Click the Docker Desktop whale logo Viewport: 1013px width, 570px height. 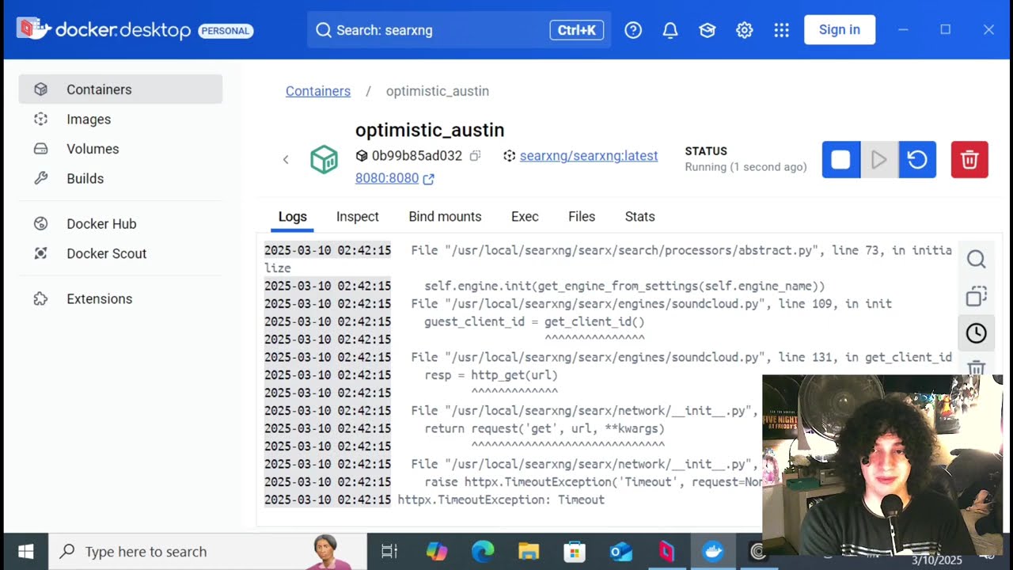pyautogui.click(x=34, y=30)
